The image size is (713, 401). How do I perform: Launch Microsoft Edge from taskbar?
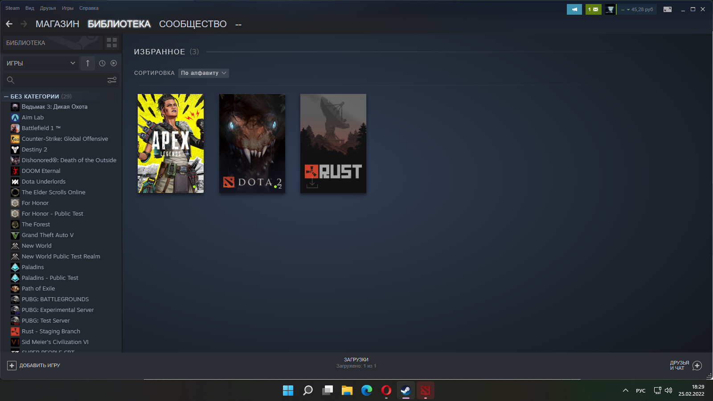point(367,390)
